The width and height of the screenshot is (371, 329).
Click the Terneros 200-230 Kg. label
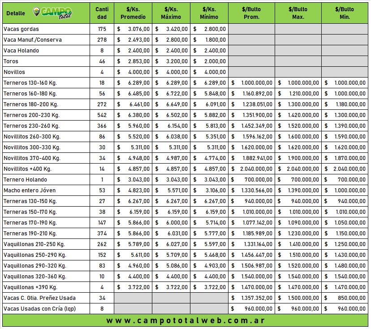(31, 115)
